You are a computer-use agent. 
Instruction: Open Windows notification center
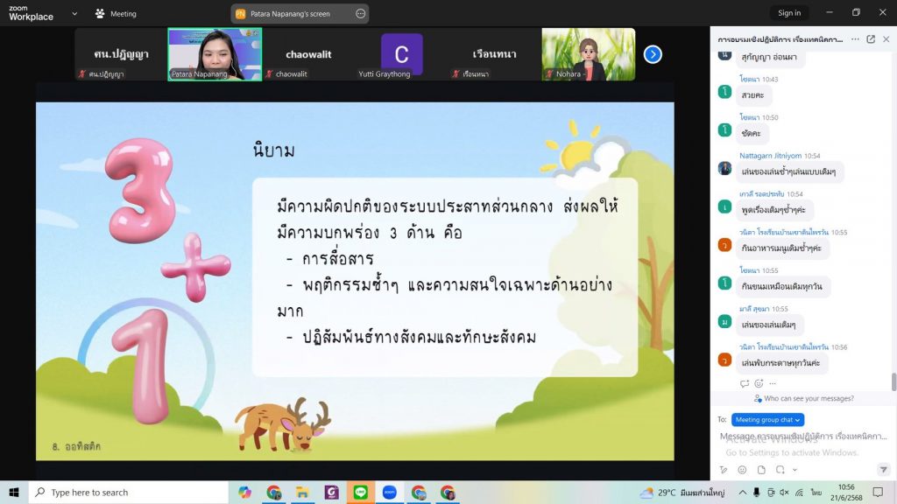(x=878, y=492)
